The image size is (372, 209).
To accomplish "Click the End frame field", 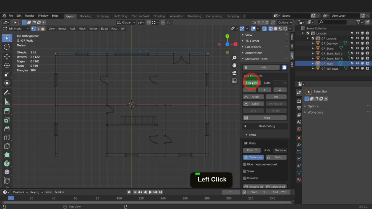I will tap(280, 192).
